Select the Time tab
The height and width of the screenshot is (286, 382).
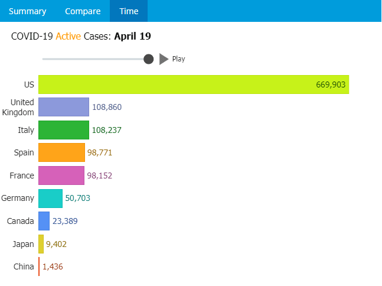click(129, 11)
